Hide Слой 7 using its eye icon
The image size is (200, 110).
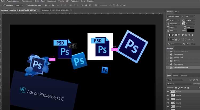[x=168, y=92]
